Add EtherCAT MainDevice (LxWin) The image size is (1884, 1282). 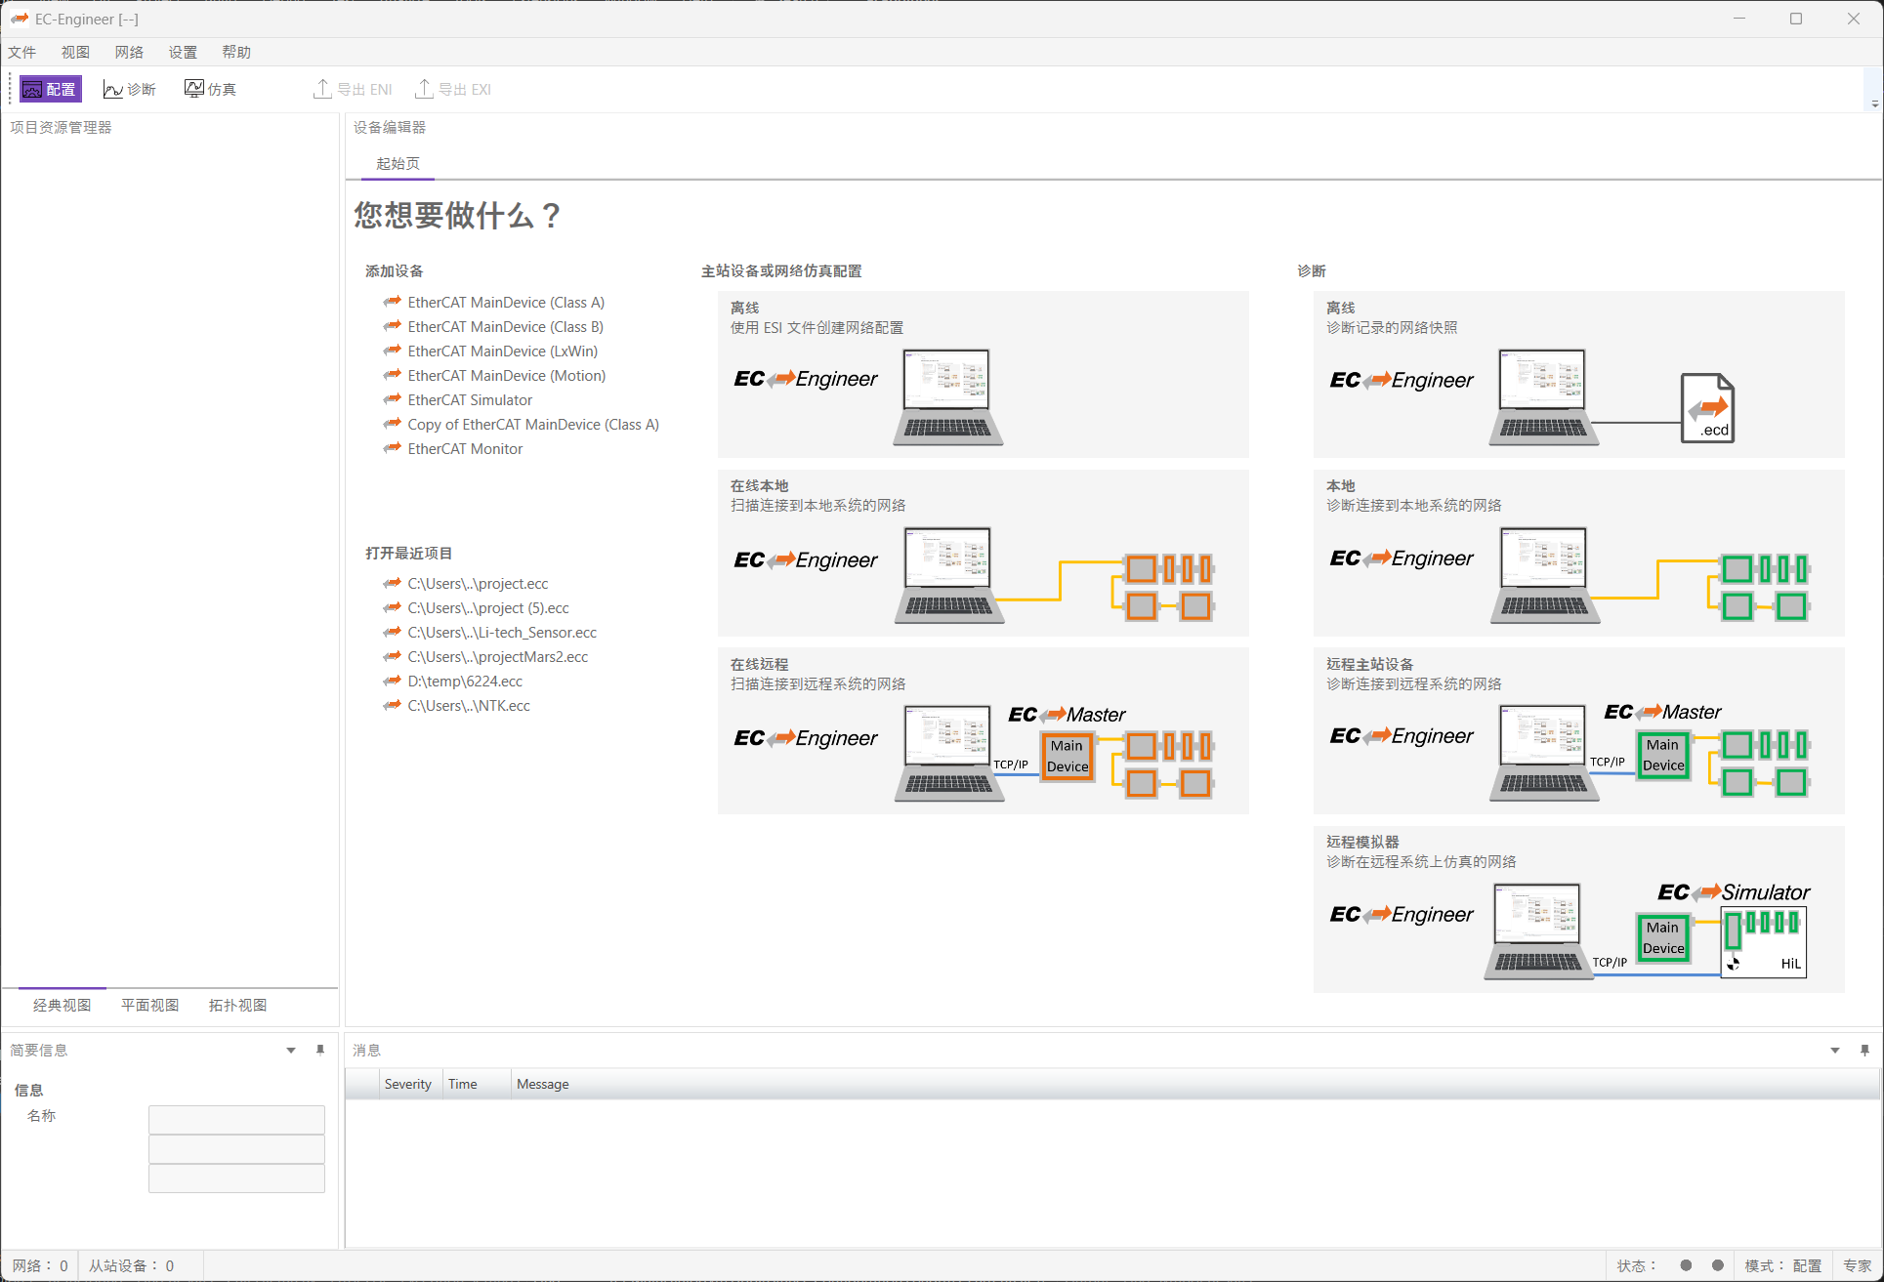[x=502, y=352]
